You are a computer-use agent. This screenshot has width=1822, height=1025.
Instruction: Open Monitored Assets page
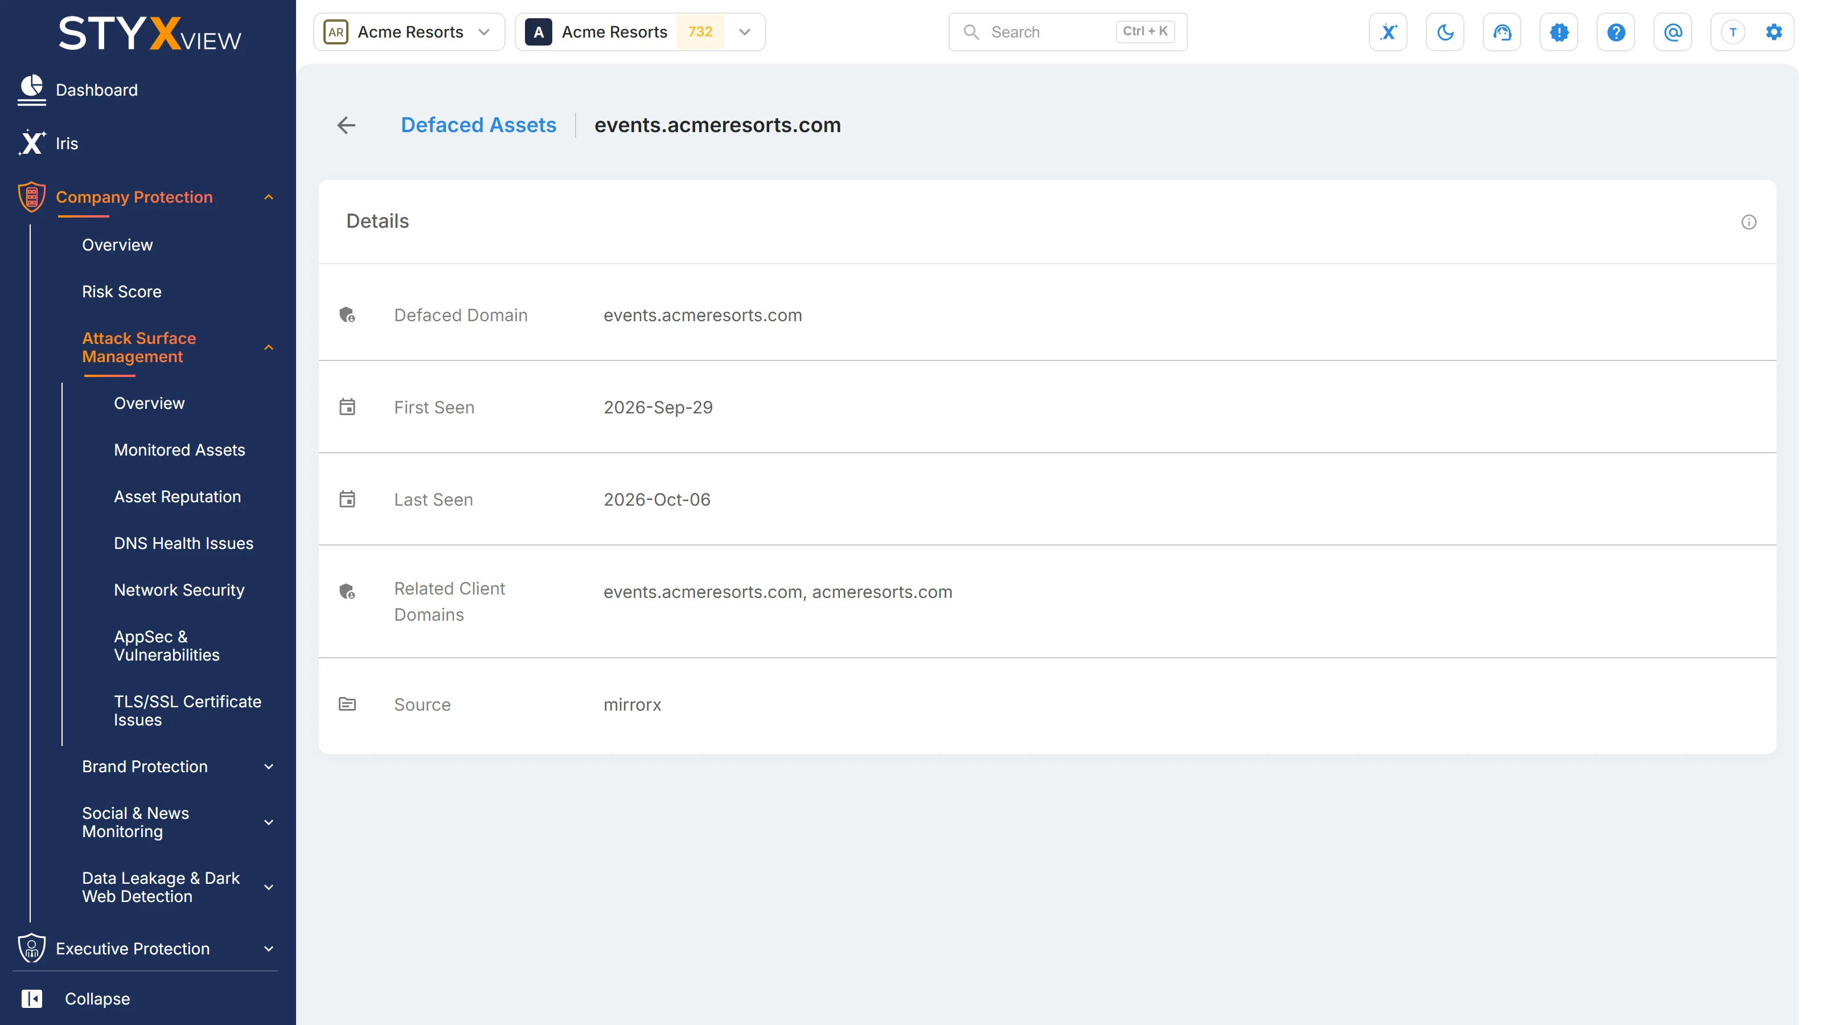point(180,450)
